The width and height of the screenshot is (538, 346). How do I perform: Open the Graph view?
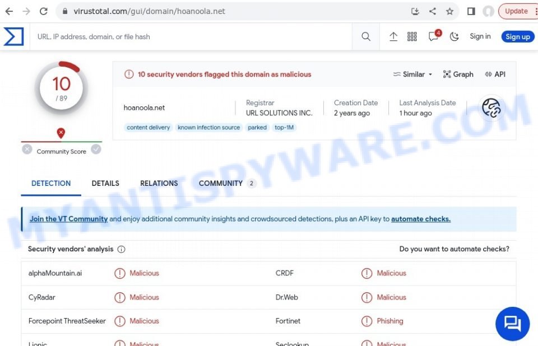[458, 74]
